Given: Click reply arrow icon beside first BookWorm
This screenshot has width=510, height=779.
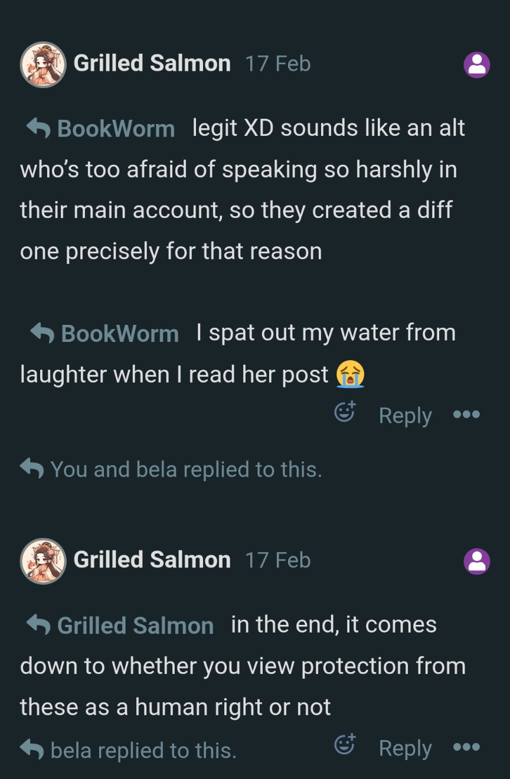Looking at the screenshot, I should (x=38, y=128).
